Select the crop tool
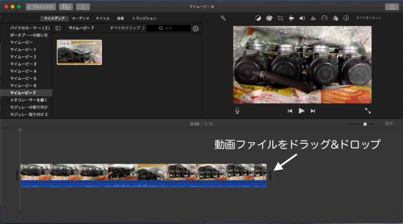The height and width of the screenshot is (224, 403). point(280,18)
